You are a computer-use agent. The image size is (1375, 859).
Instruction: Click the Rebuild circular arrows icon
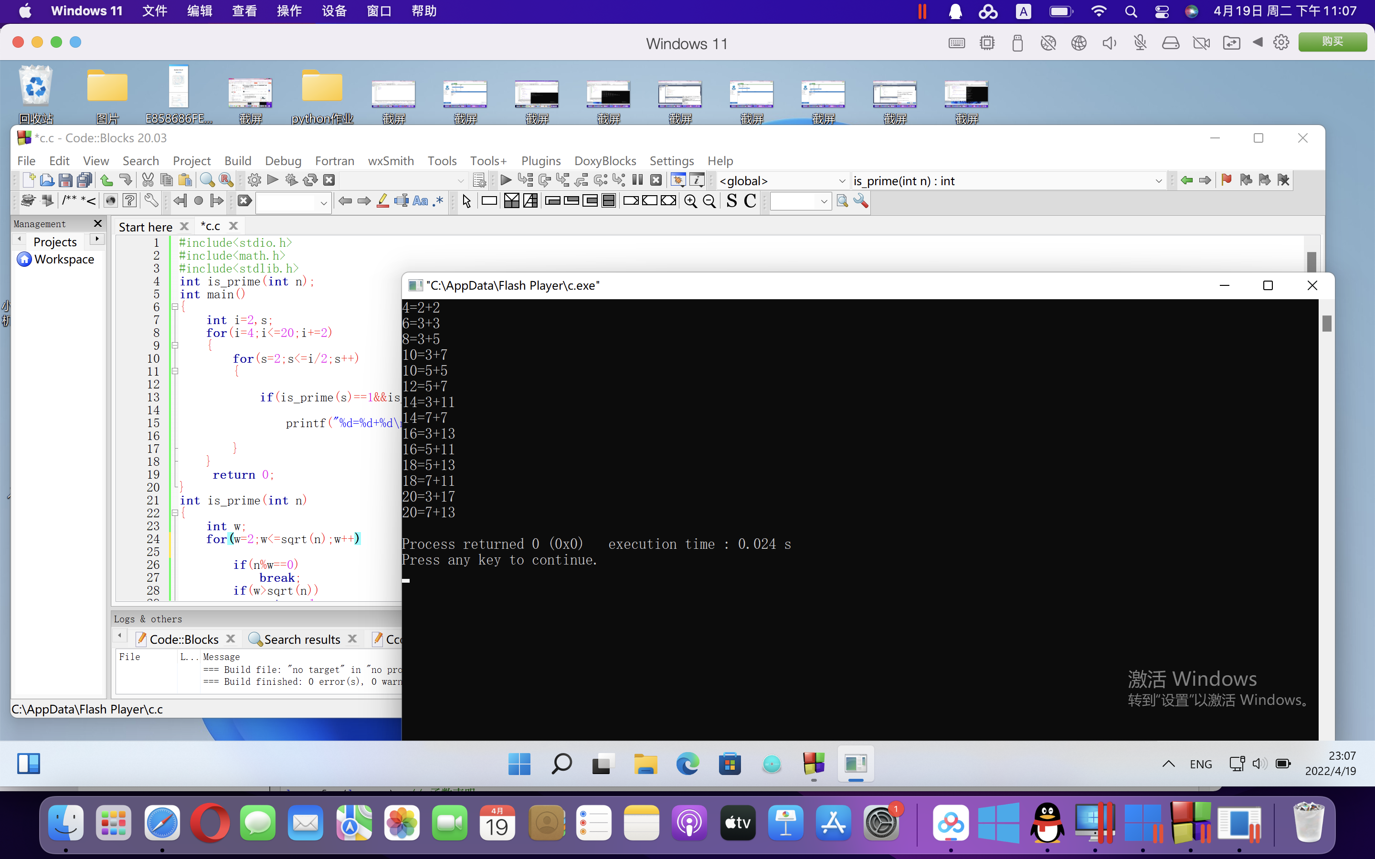click(310, 181)
